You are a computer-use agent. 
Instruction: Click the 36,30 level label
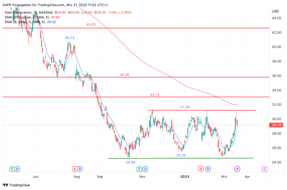tap(125, 75)
